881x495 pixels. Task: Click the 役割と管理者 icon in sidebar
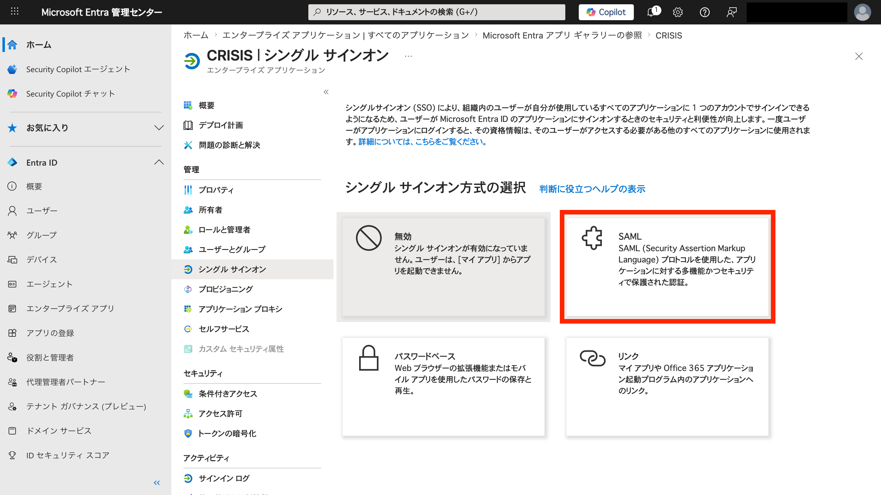12,357
